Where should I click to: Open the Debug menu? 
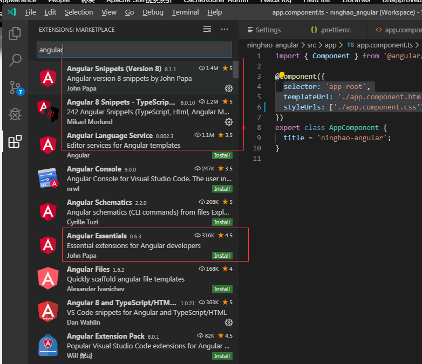pos(153,12)
